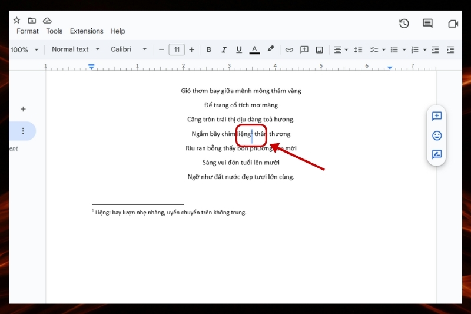471x314 pixels.
Task: Click the Move to folder icon
Action: point(32,21)
